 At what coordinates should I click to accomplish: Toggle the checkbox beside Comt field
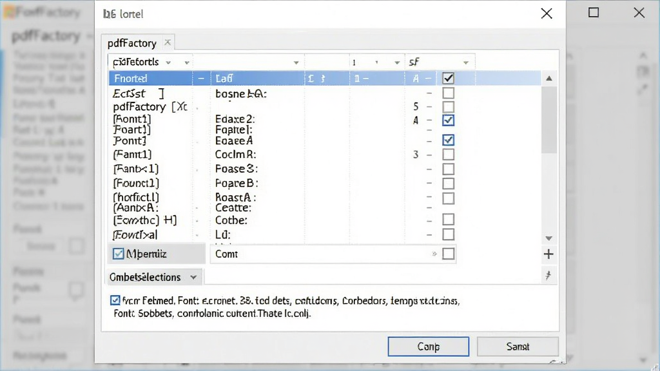[448, 254]
